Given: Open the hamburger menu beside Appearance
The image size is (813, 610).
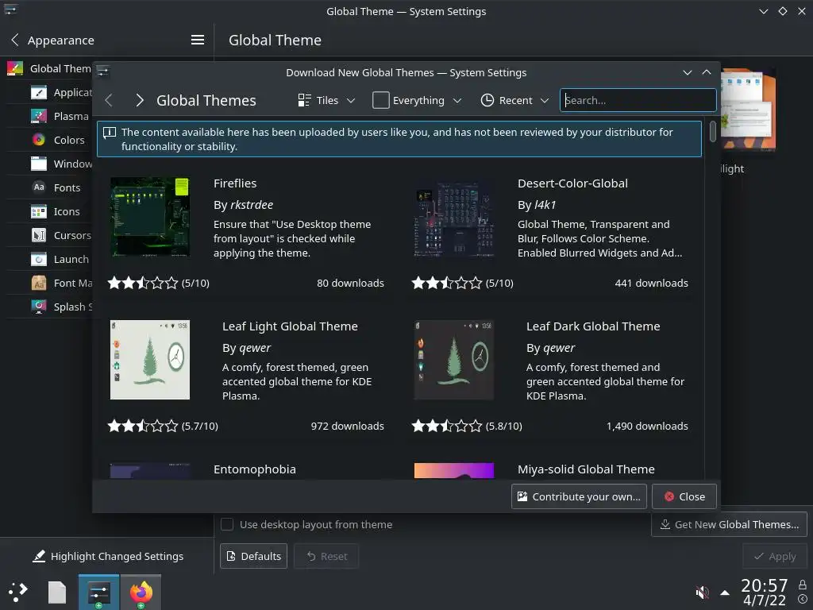Looking at the screenshot, I should pos(198,40).
